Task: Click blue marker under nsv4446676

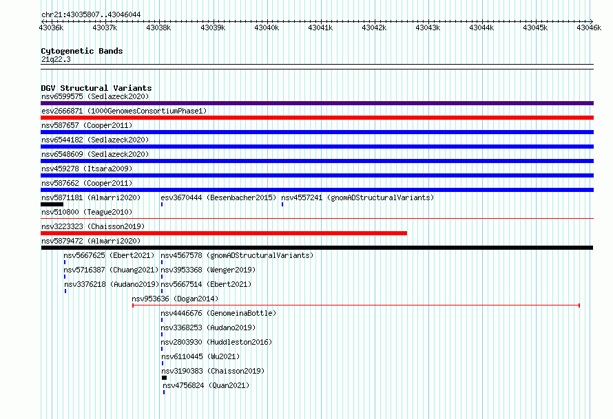Action: click(162, 320)
